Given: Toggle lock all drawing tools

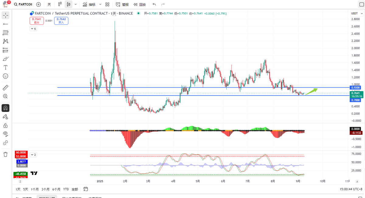Looking at the screenshot, I should [x=5, y=125].
